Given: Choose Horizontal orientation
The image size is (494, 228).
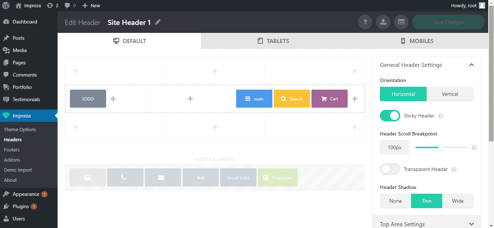Looking at the screenshot, I should (x=403, y=94).
